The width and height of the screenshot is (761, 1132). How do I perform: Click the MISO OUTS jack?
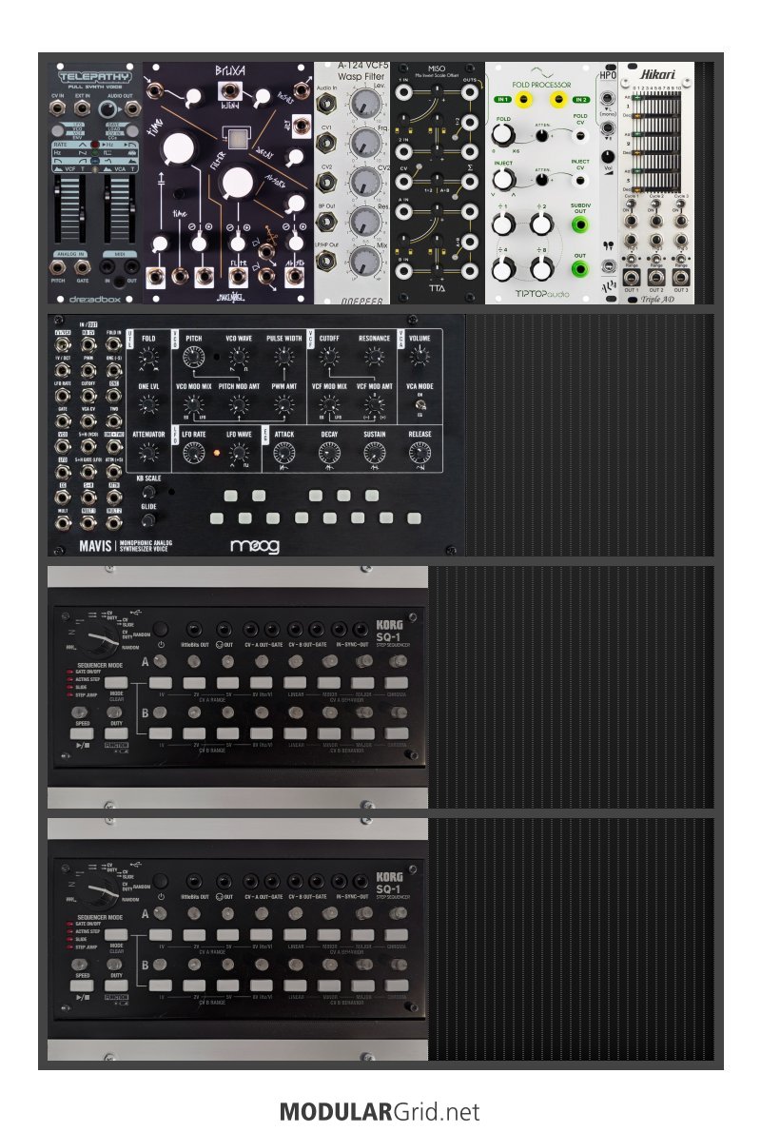(471, 91)
